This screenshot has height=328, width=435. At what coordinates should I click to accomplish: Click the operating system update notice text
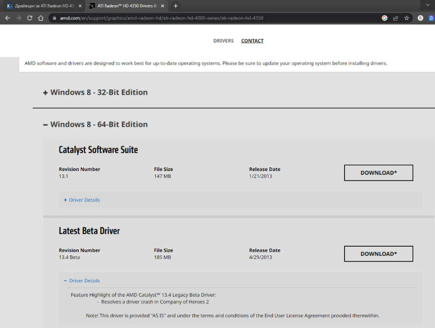(x=206, y=63)
